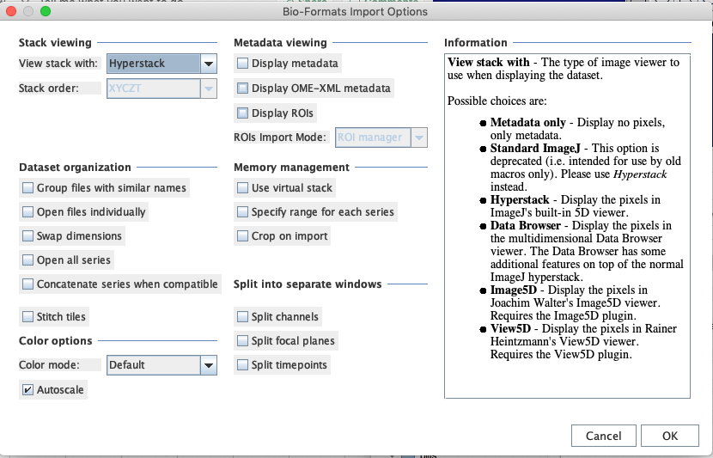This screenshot has width=713, height=458.
Task: Toggle Display OME-XML metadata option
Action: click(x=243, y=88)
